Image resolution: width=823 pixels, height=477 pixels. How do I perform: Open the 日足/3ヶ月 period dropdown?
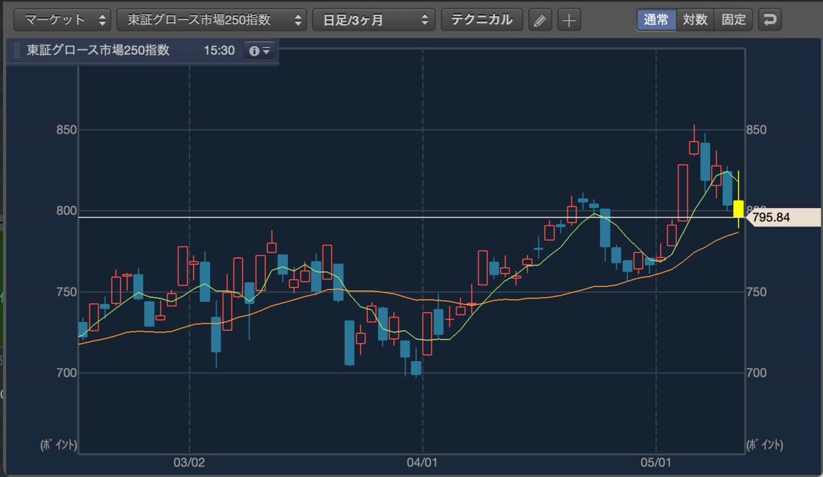click(x=374, y=19)
